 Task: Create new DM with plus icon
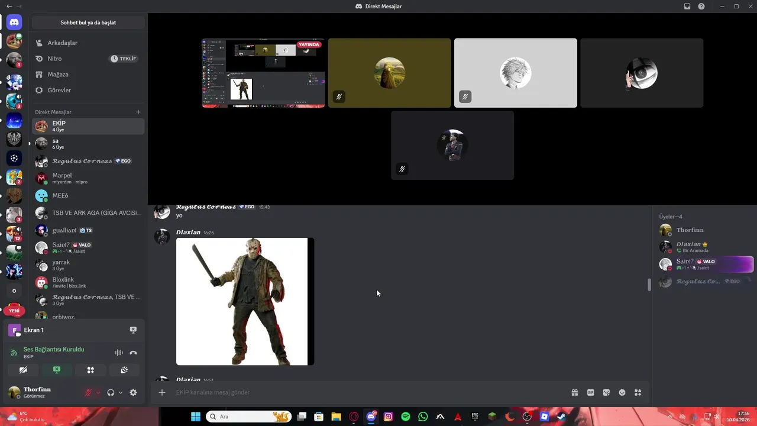pos(138,112)
